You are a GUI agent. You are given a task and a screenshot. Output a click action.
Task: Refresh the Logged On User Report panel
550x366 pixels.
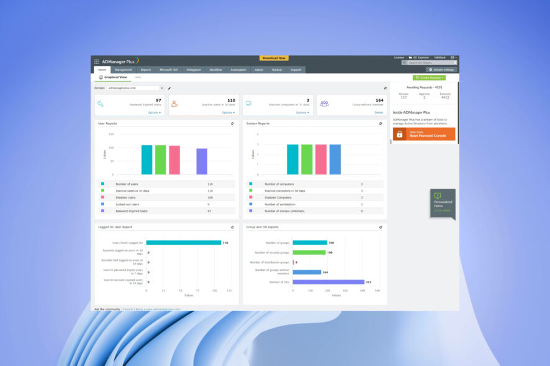click(232, 227)
